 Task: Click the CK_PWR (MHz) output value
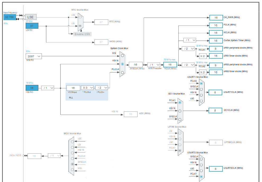pos(216,18)
